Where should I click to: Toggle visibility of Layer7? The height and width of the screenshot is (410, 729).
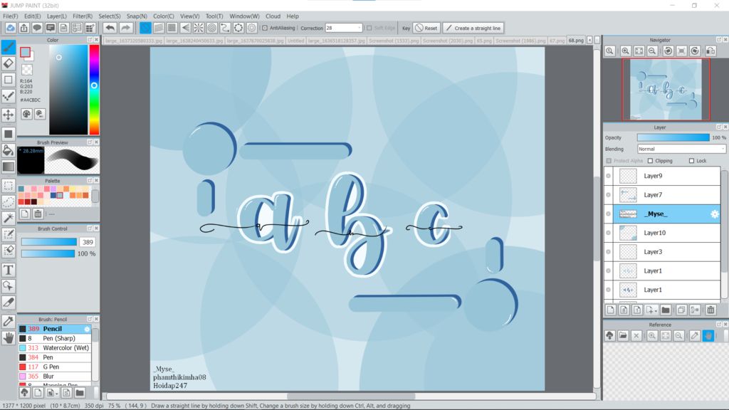coord(608,195)
